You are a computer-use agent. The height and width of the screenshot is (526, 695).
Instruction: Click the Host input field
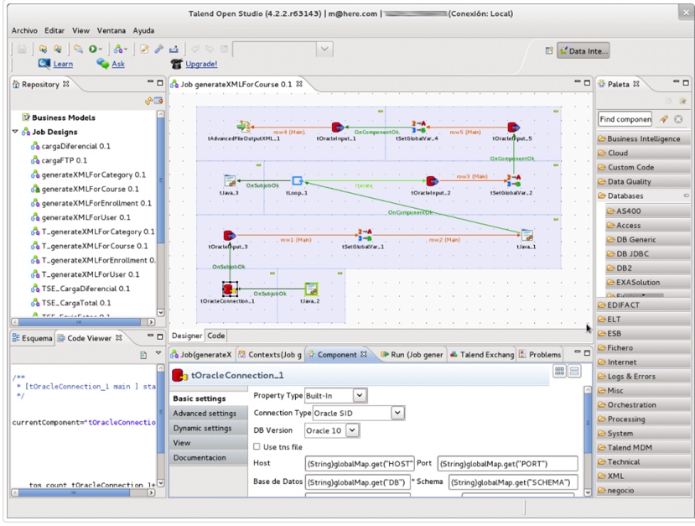pos(360,463)
